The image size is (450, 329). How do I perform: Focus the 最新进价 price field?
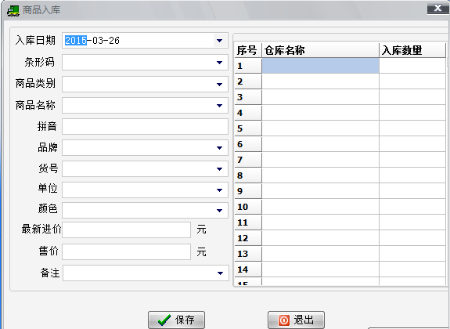tap(126, 230)
